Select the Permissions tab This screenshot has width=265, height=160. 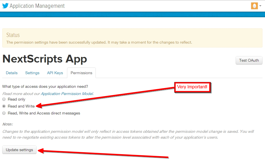click(81, 73)
